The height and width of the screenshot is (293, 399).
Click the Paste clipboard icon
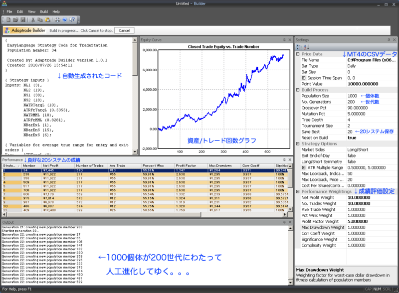click(x=47, y=19)
